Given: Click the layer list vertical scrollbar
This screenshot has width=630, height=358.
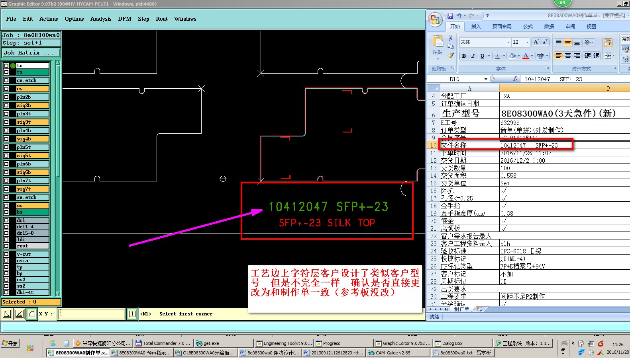Looking at the screenshot, I should (x=58, y=178).
